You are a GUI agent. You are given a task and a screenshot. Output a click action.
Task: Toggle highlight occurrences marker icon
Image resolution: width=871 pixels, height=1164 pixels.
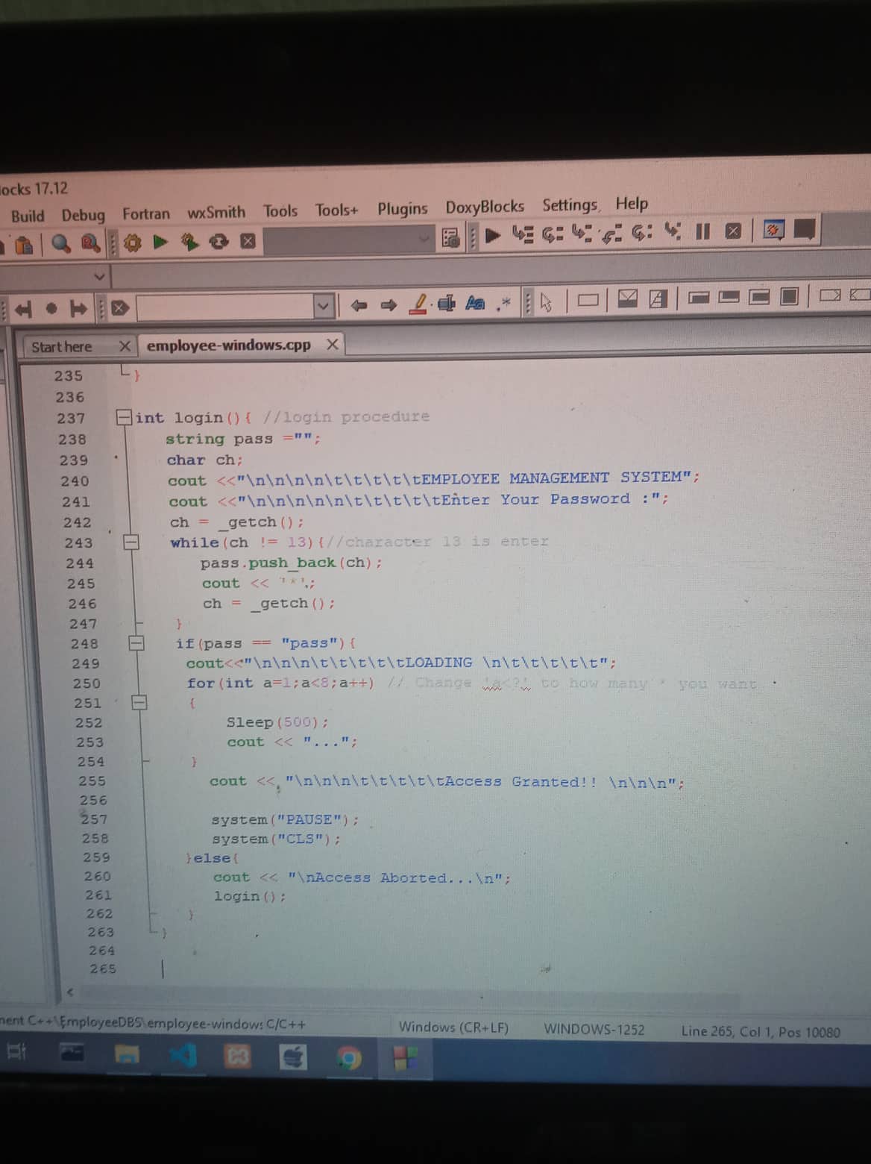pyautogui.click(x=420, y=304)
